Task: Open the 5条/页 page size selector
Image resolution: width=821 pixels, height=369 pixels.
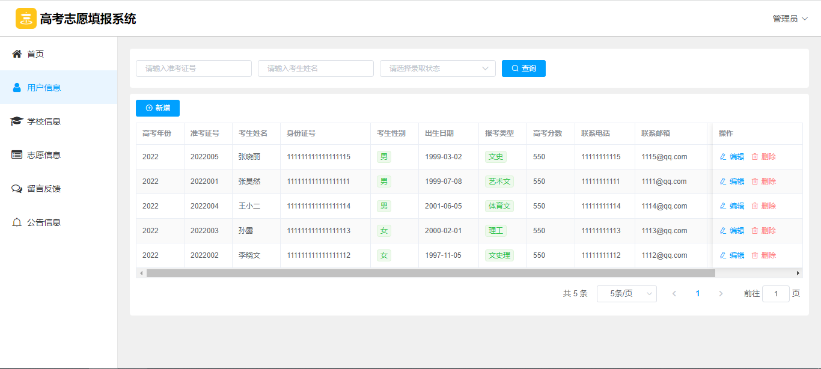Action: pyautogui.click(x=626, y=294)
